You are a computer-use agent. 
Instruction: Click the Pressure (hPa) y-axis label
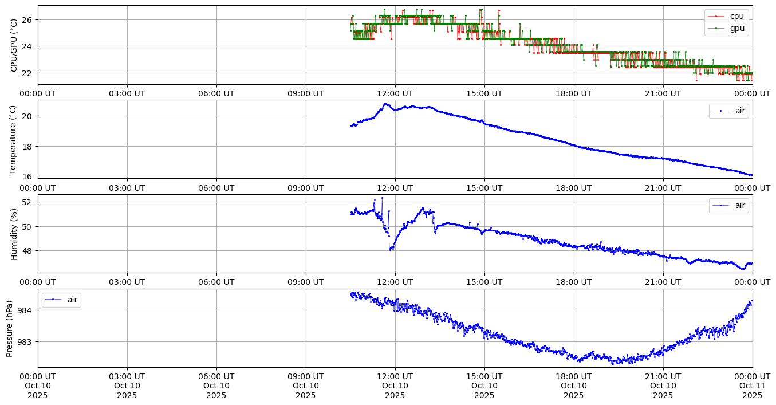(10, 328)
